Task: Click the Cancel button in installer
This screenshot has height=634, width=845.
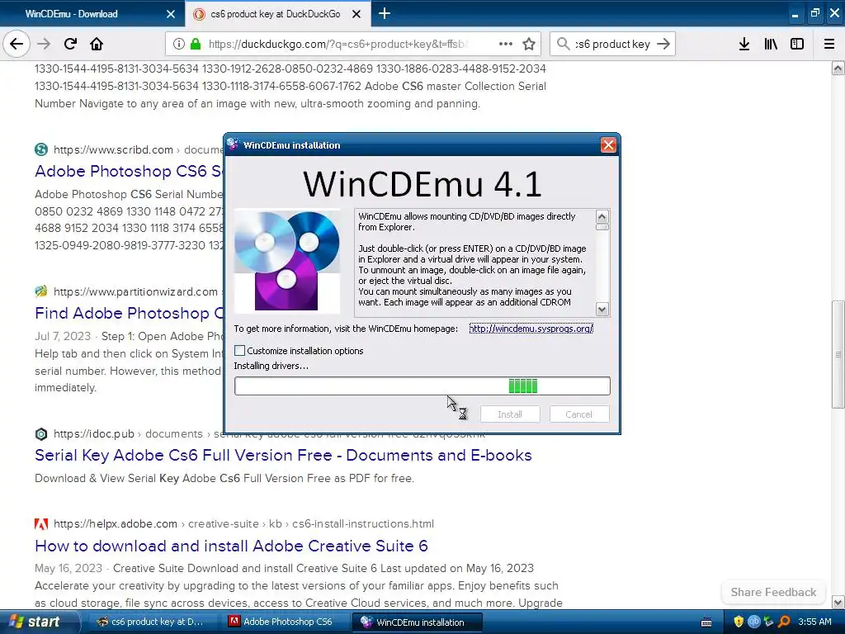Action: pyautogui.click(x=579, y=414)
